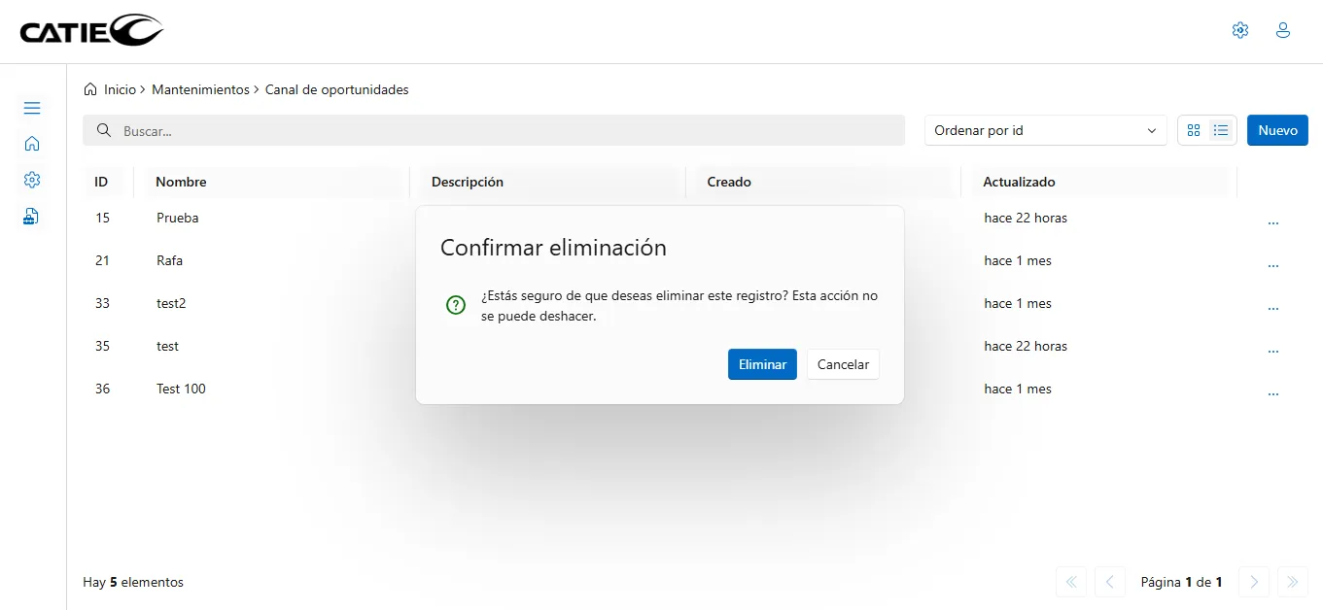Image resolution: width=1323 pixels, height=610 pixels.
Task: Go to Mantenimientos breadcrumb
Action: click(x=200, y=89)
